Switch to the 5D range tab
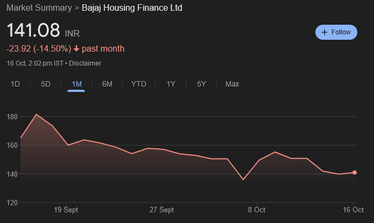This screenshot has height=223, width=374. click(x=46, y=84)
